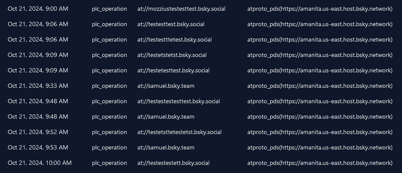Click the atproto_pds endpoint in the testetstetst row
The width and height of the screenshot is (402, 173).
pos(320,55)
